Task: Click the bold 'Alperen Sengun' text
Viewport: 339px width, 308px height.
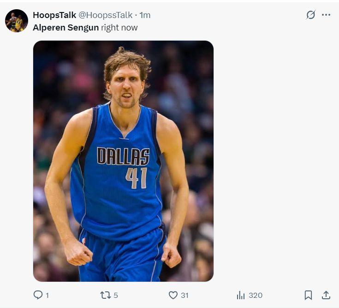Action: pyautogui.click(x=65, y=28)
